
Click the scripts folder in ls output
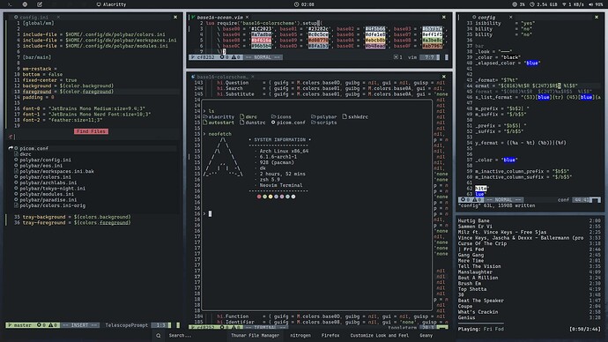point(323,123)
